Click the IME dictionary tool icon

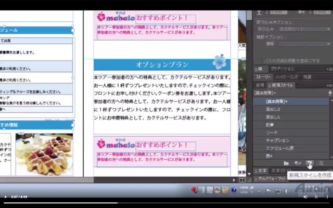coord(225,190)
